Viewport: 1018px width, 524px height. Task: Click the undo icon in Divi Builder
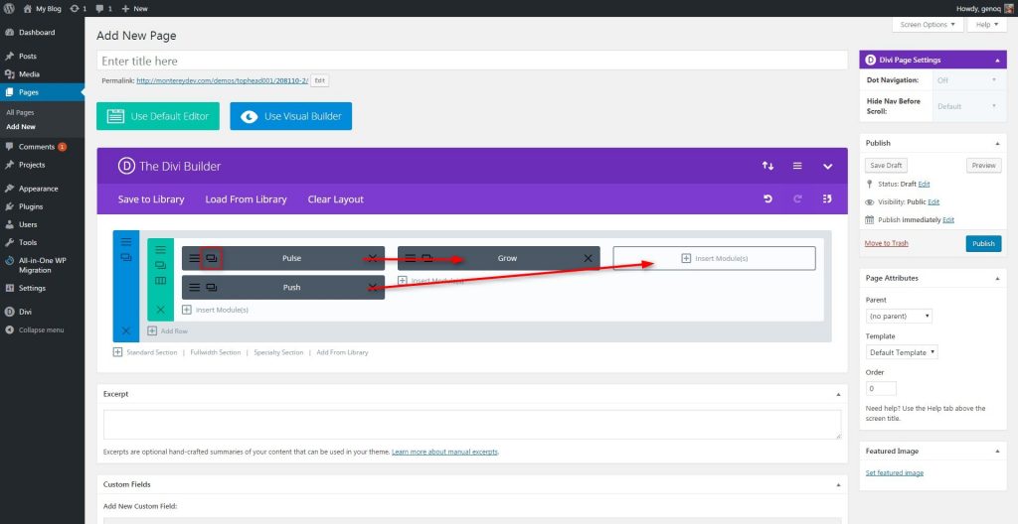click(x=768, y=199)
